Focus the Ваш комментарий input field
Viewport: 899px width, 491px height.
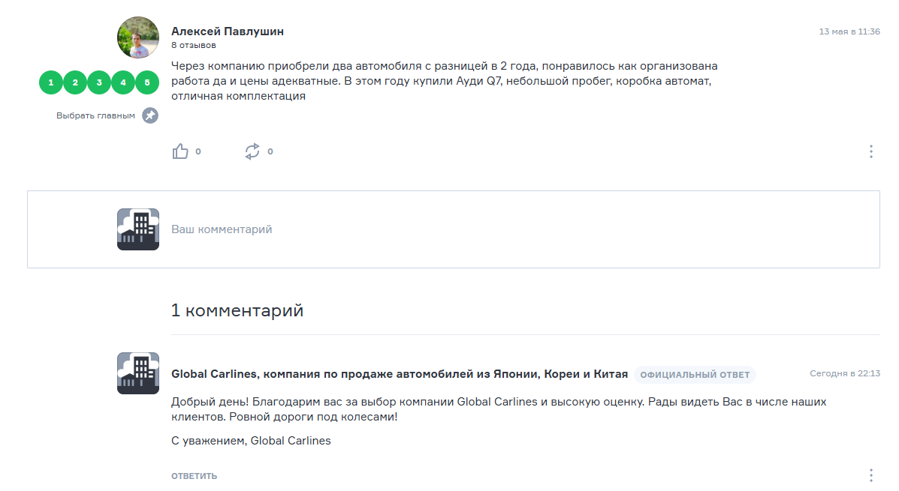point(453,229)
